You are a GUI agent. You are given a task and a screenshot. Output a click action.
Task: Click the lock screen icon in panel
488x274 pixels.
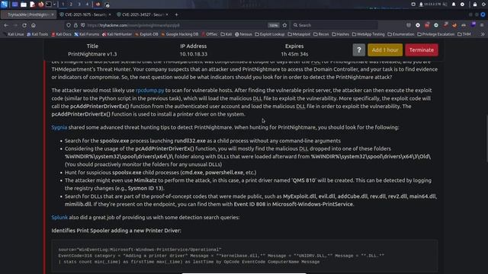click(x=474, y=5)
